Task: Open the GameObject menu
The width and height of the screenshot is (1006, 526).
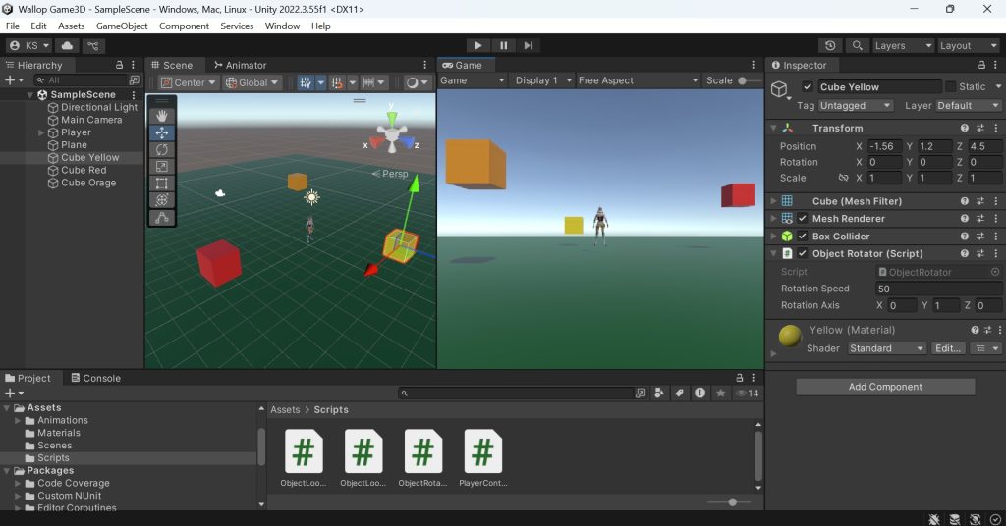Action: [x=122, y=26]
